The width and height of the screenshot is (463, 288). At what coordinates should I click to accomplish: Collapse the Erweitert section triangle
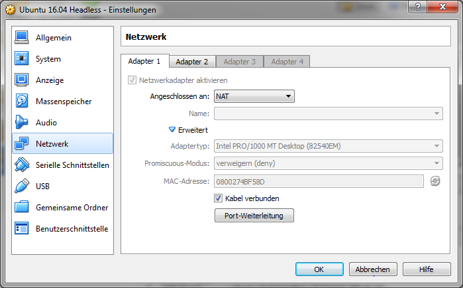tap(172, 129)
